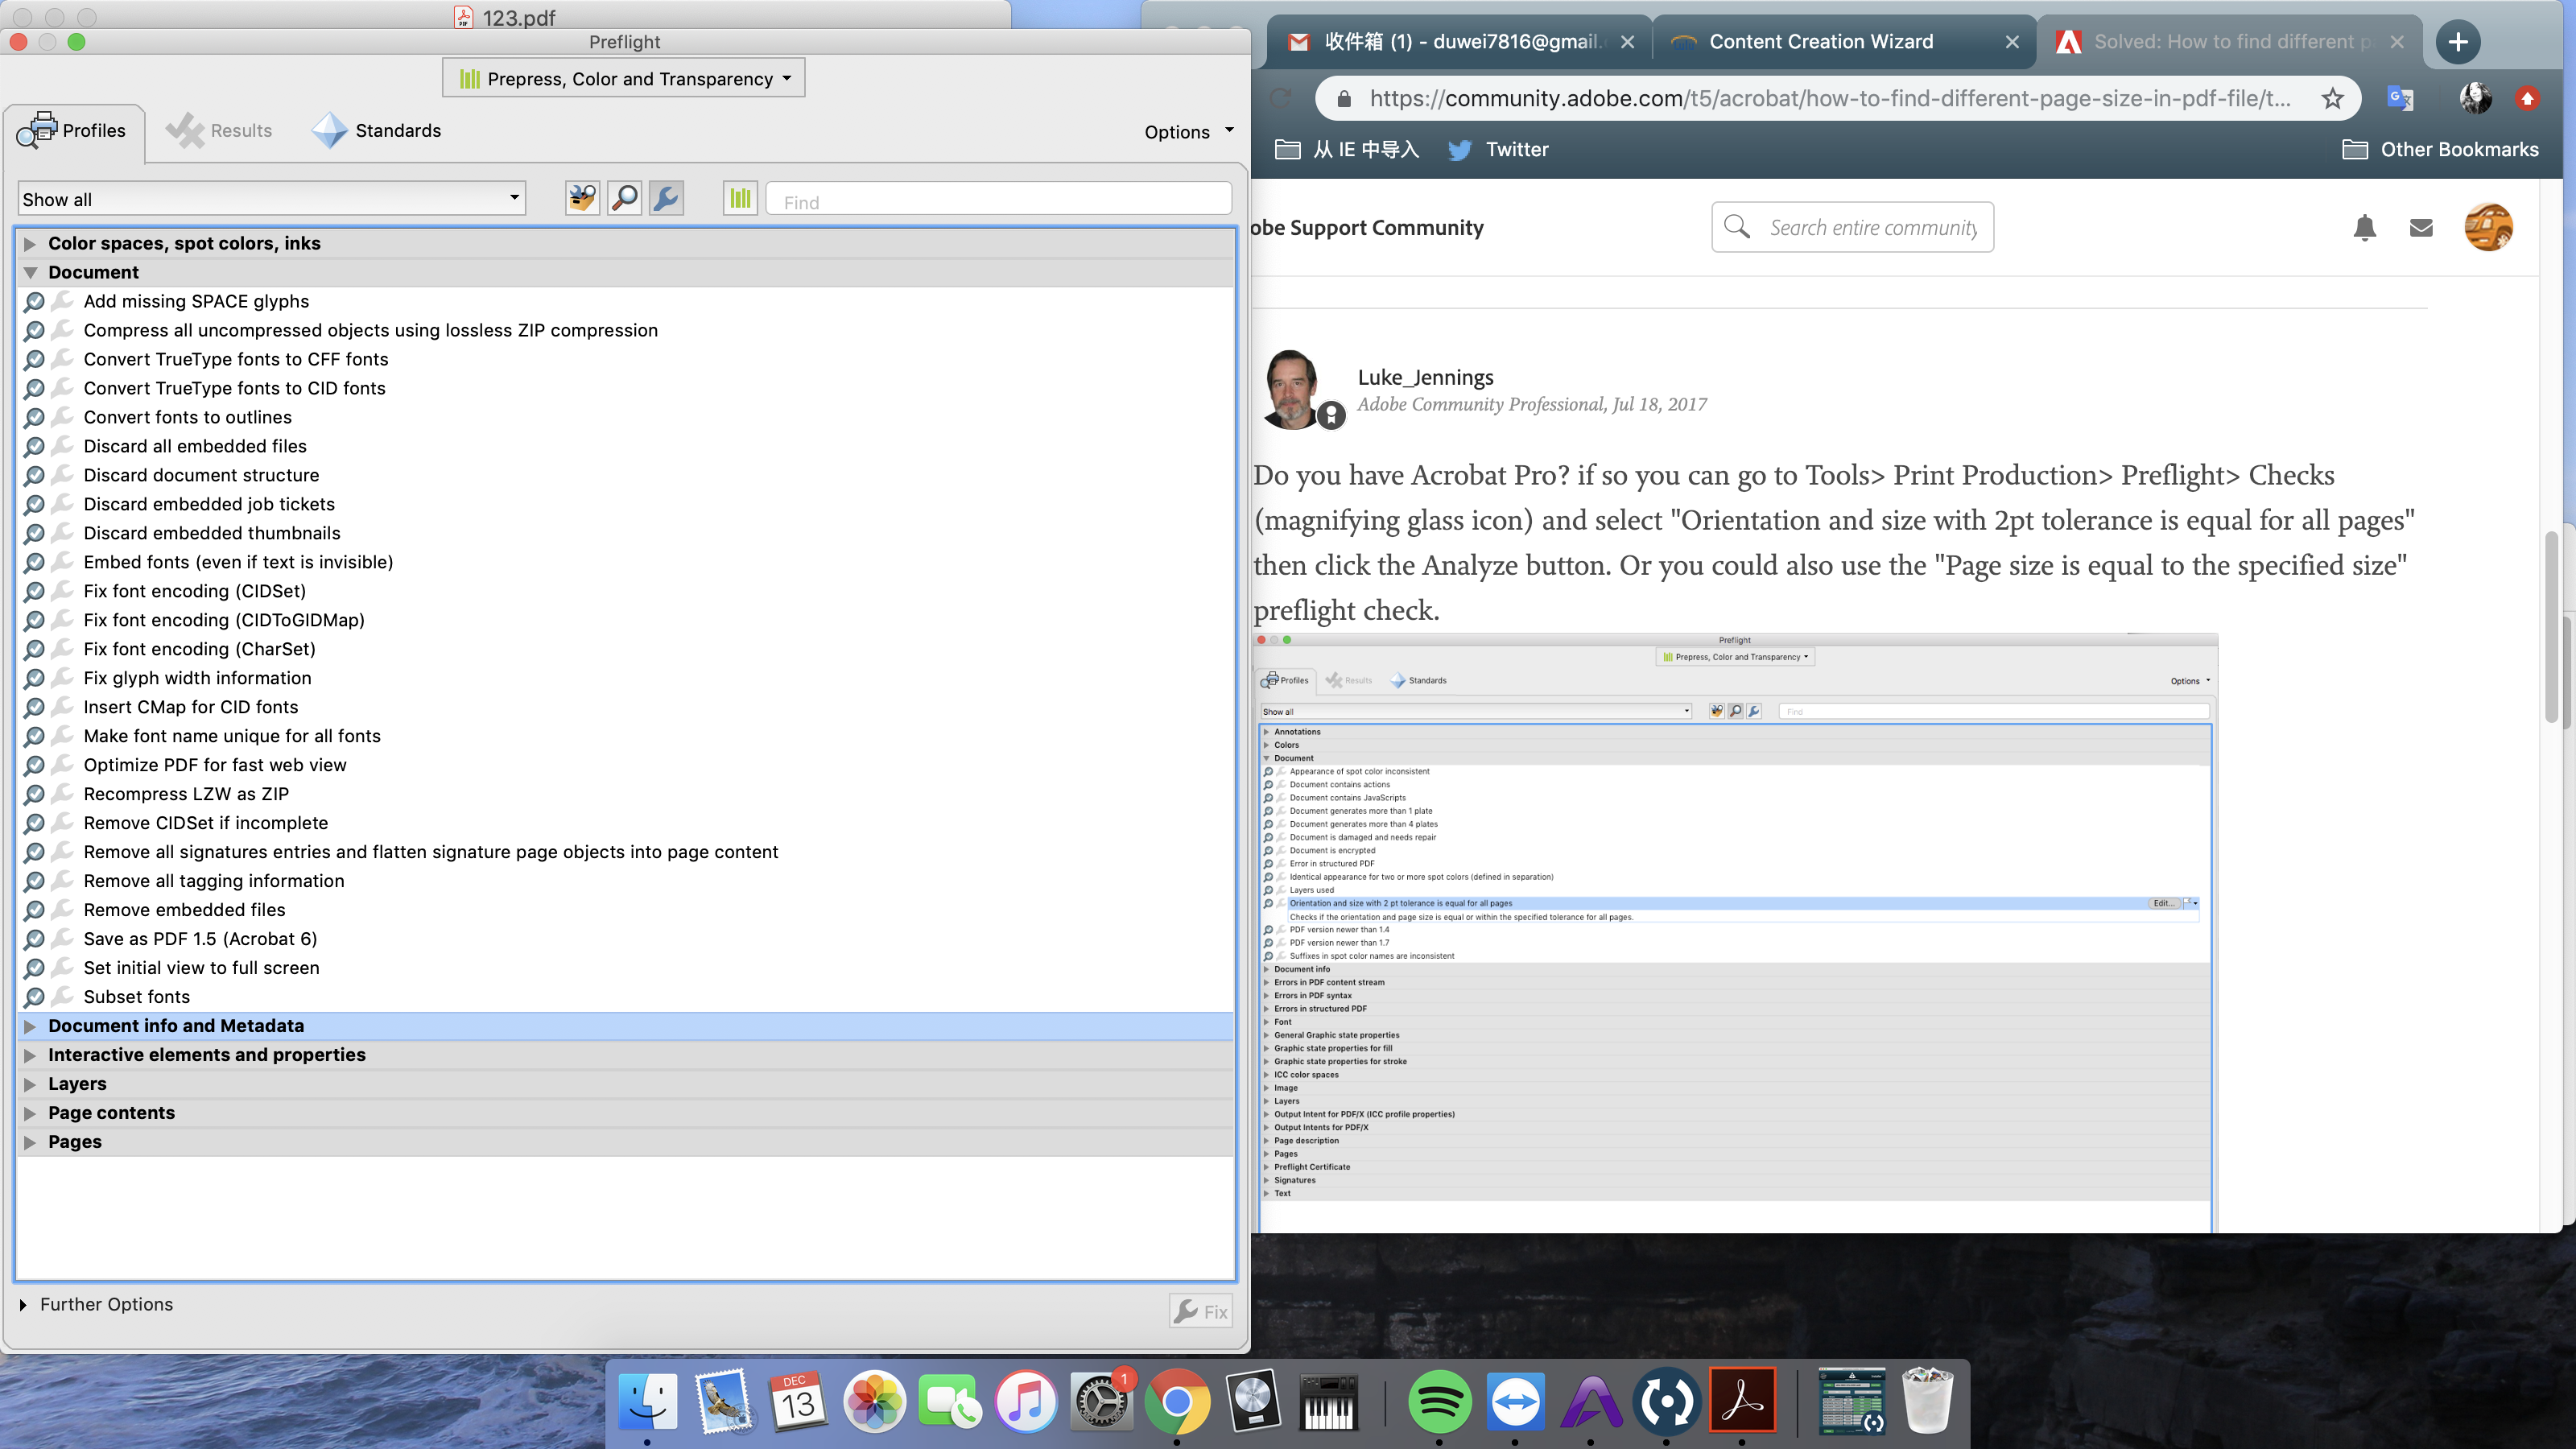Open the Prepress, Color and Transparency library dropdown

[x=624, y=78]
